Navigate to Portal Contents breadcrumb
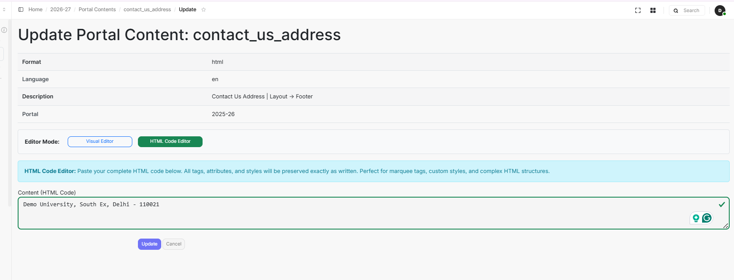The width and height of the screenshot is (734, 280). [x=97, y=9]
